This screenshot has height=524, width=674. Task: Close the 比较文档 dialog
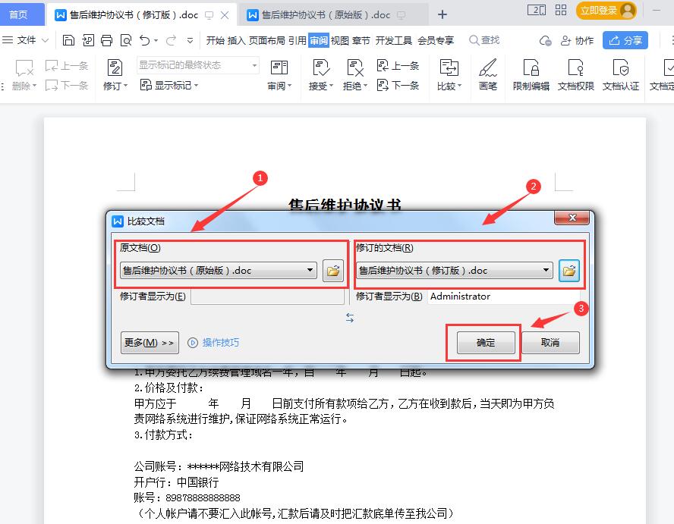coord(572,218)
